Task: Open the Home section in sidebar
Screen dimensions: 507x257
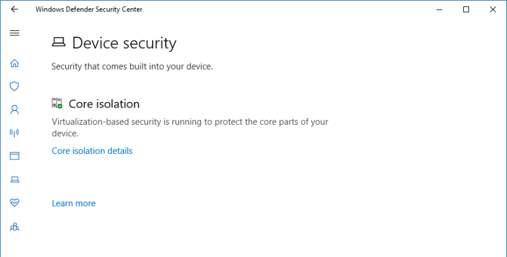Action: point(15,63)
